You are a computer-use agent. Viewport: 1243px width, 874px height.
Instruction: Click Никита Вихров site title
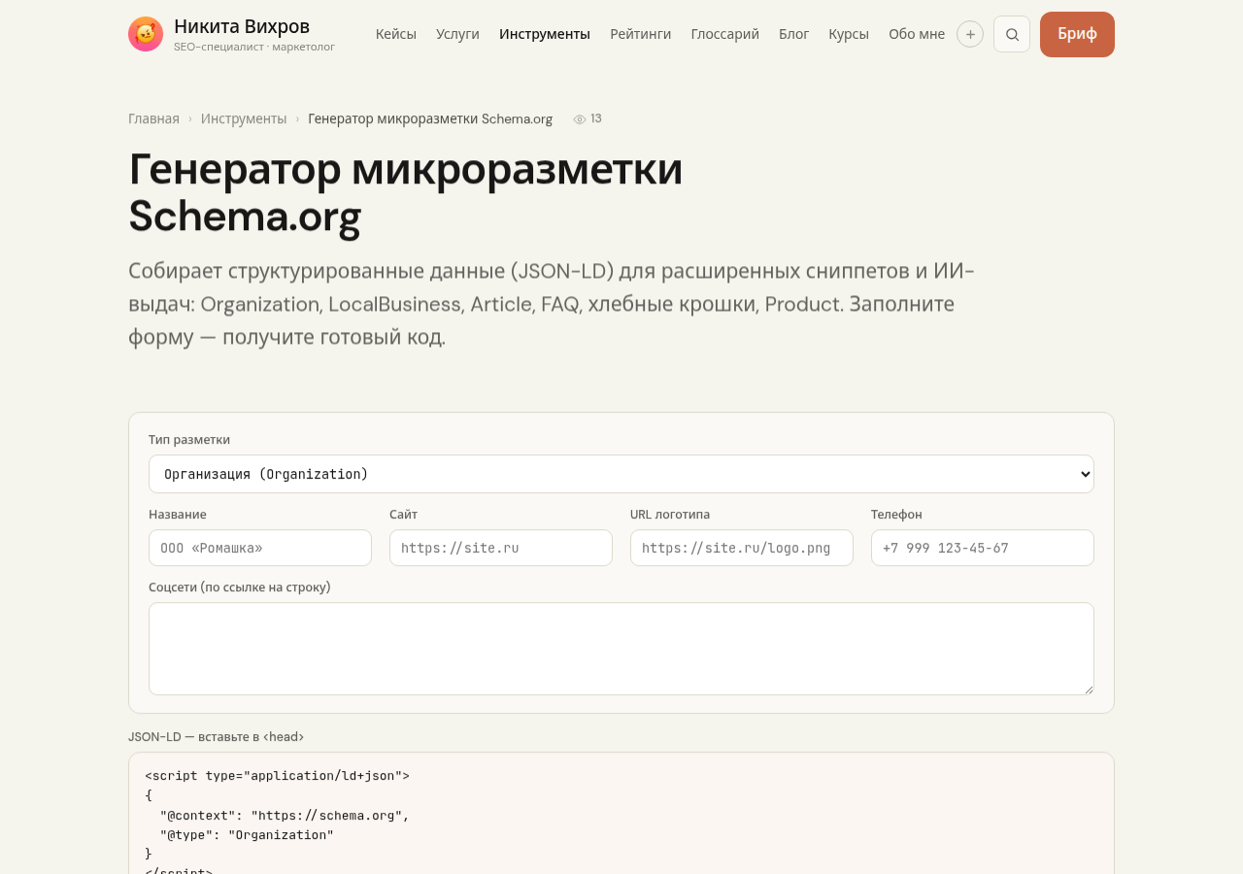coord(242,26)
